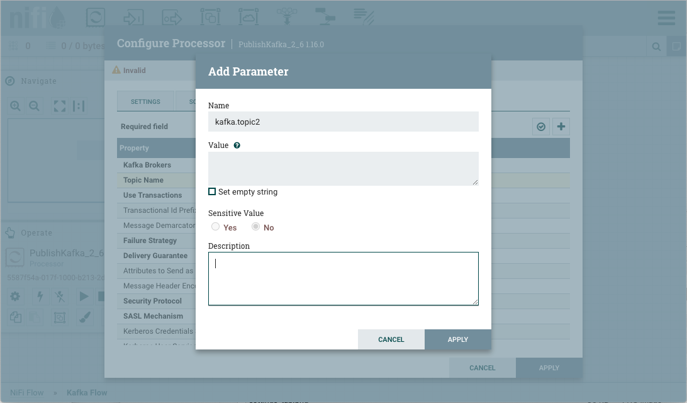
Task: Switch to the Settings tab
Action: (145, 101)
